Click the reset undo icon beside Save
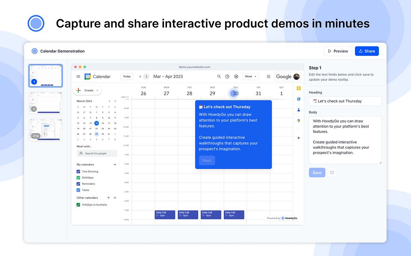411x256 pixels. tap(332, 172)
